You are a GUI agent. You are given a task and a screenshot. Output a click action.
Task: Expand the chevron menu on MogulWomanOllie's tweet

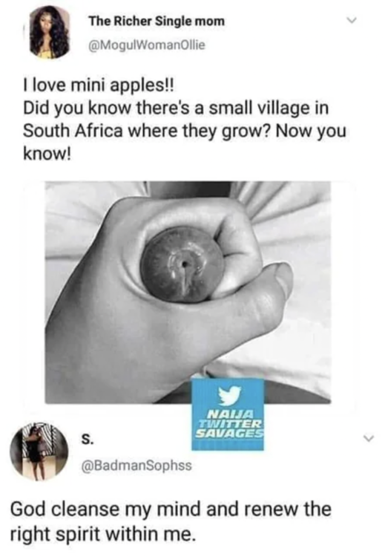click(x=352, y=22)
